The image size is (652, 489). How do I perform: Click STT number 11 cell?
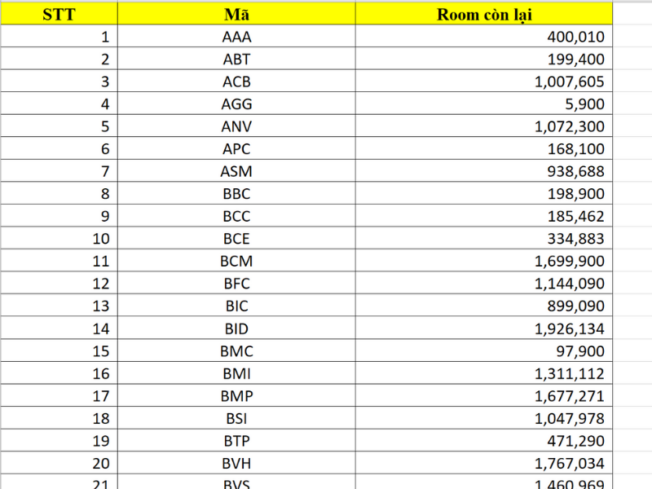click(59, 261)
